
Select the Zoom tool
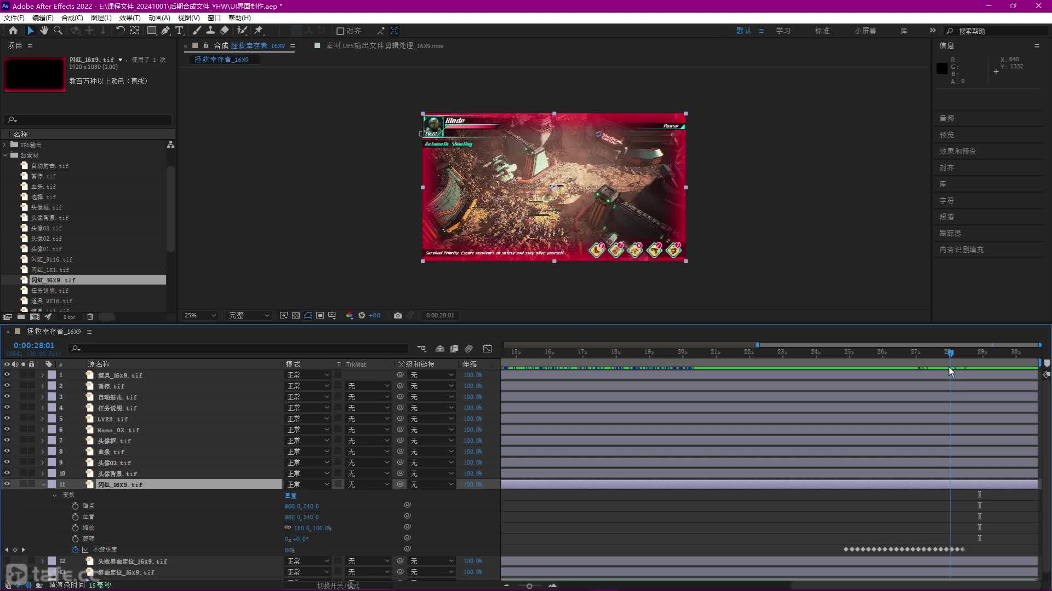tap(58, 31)
